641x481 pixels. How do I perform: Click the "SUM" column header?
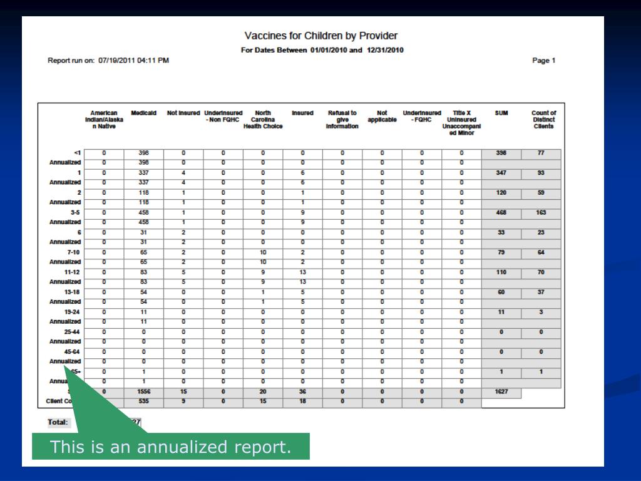(501, 113)
